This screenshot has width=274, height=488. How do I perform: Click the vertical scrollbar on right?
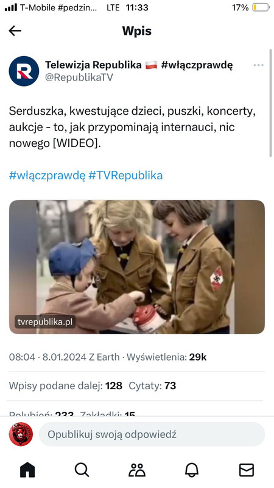click(270, 102)
